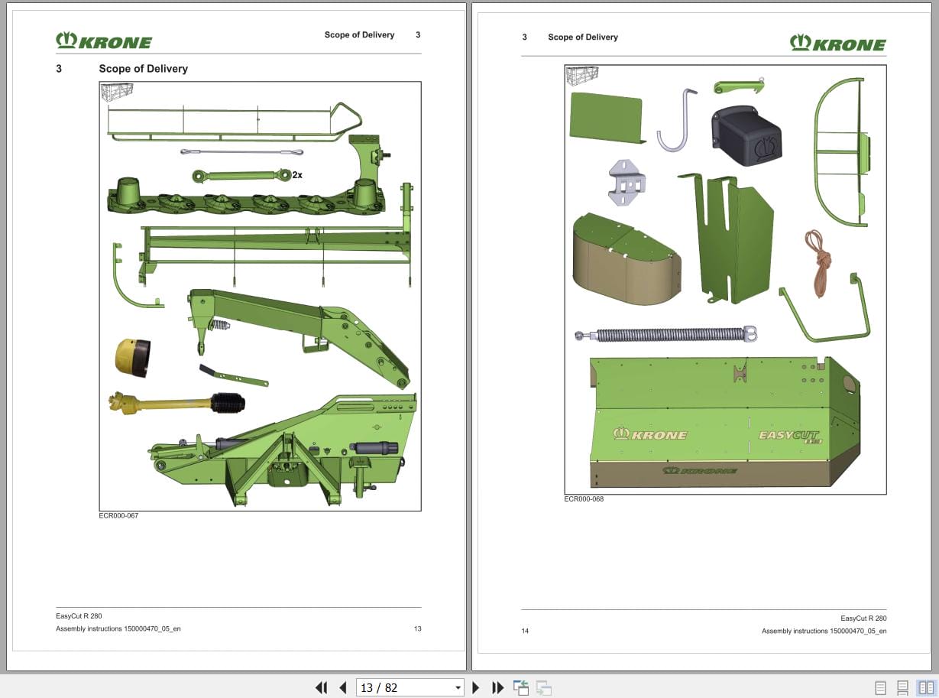Click the ECR000-067 figure label
This screenshot has height=698, width=939.
[x=118, y=515]
